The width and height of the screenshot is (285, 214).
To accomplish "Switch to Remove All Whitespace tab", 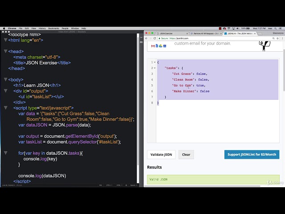I will [x=206, y=33].
